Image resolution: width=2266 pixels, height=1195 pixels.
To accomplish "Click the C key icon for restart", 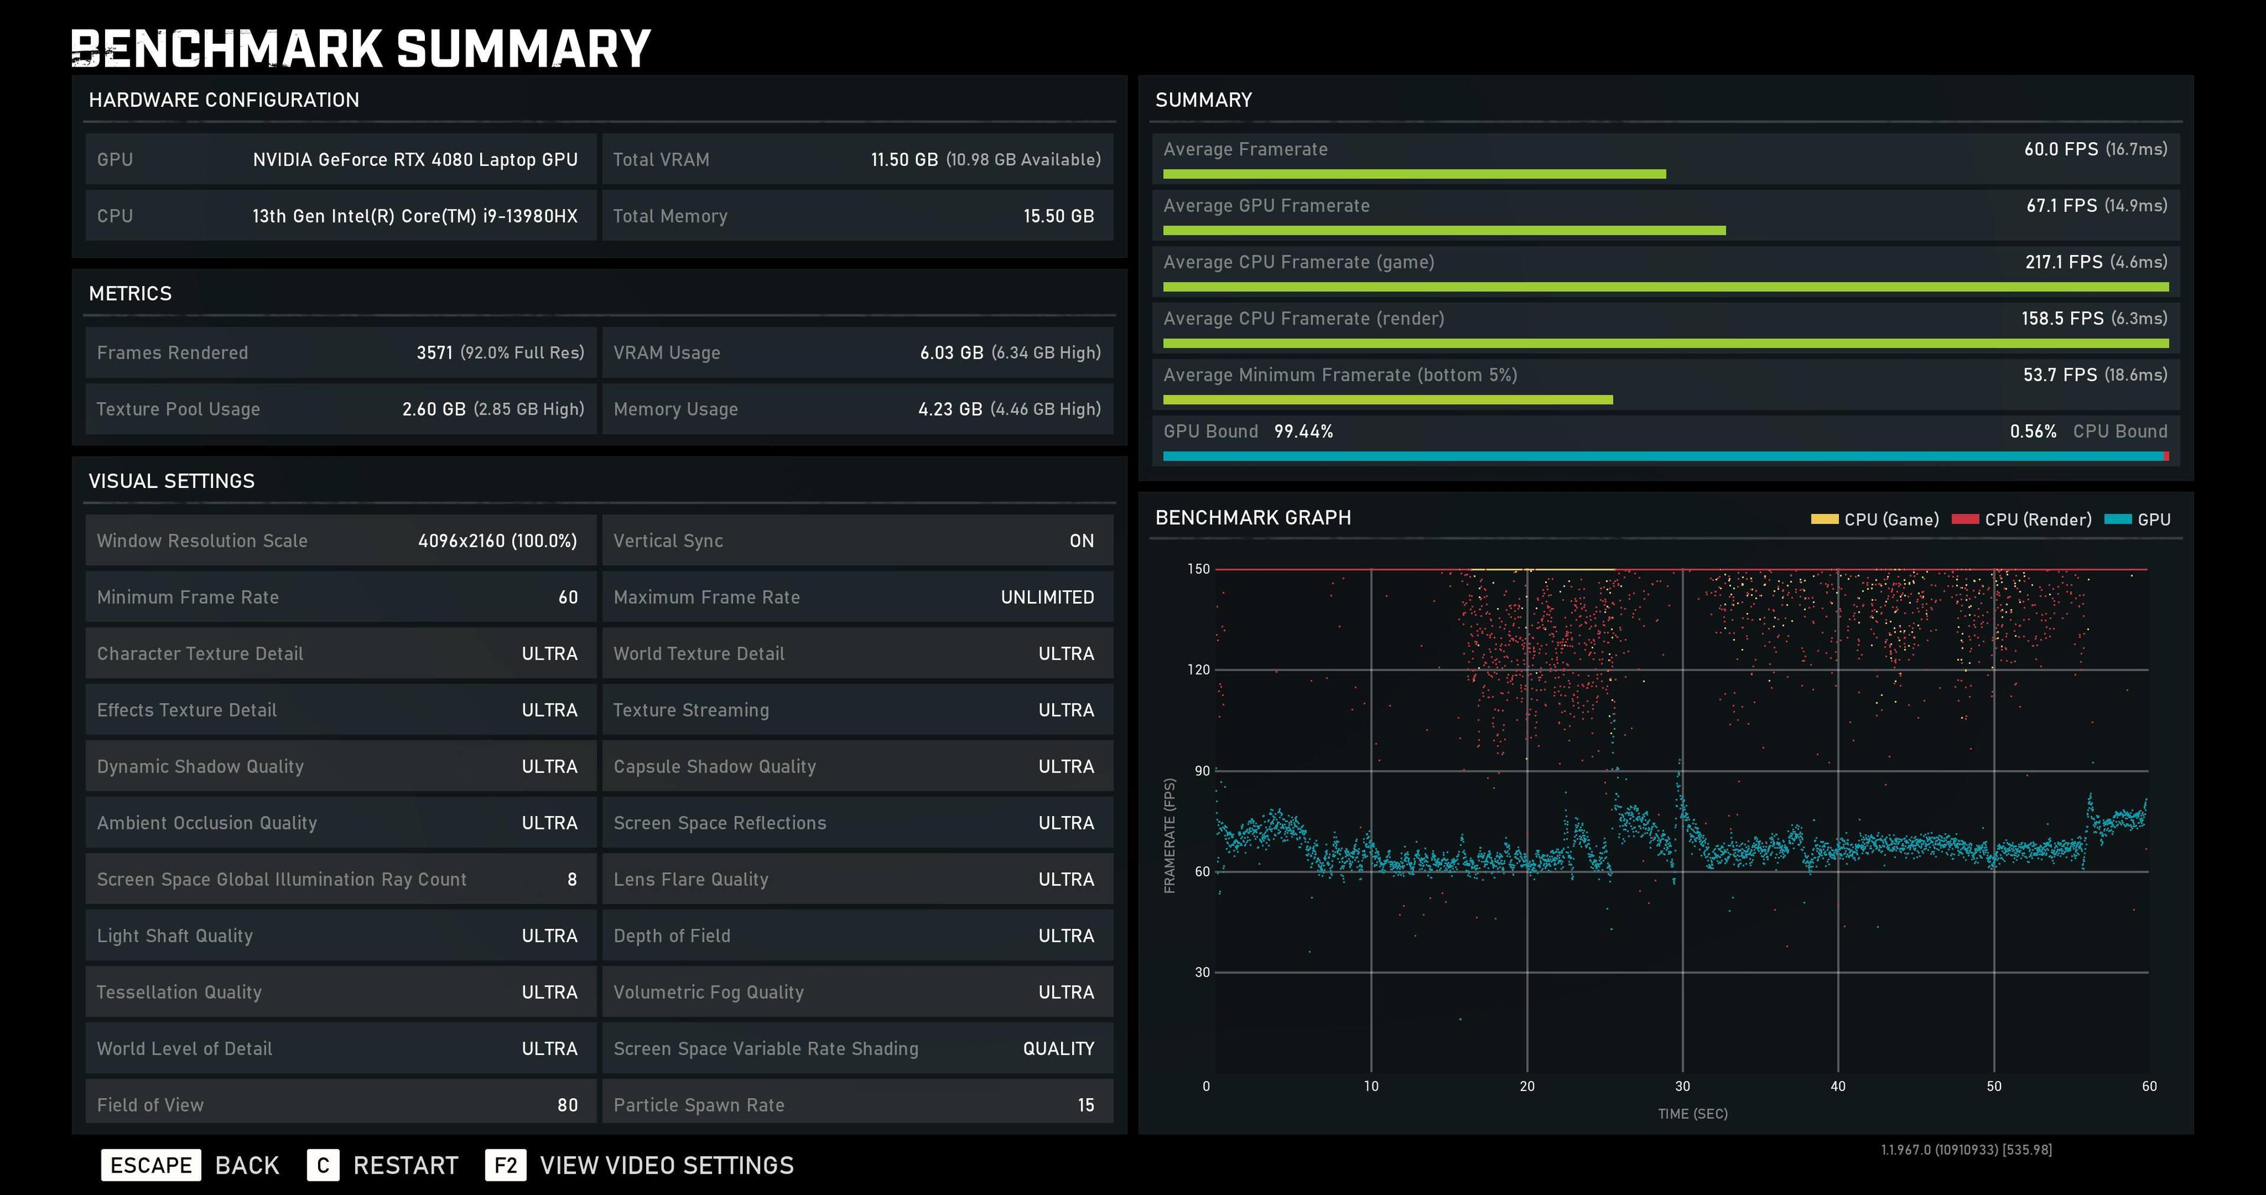I will [x=323, y=1165].
